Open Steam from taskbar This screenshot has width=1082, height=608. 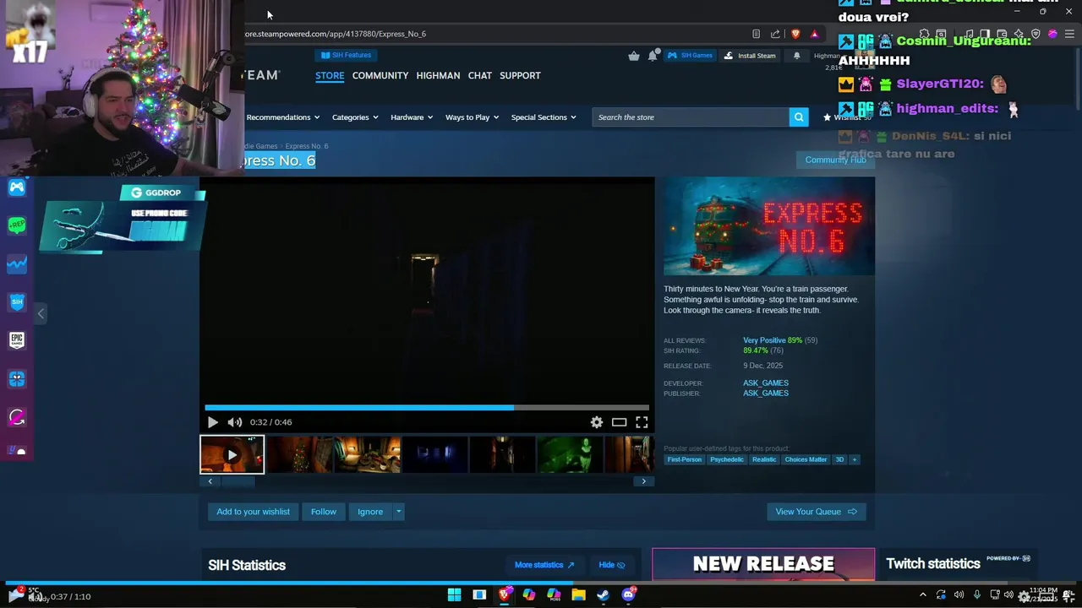pyautogui.click(x=604, y=594)
